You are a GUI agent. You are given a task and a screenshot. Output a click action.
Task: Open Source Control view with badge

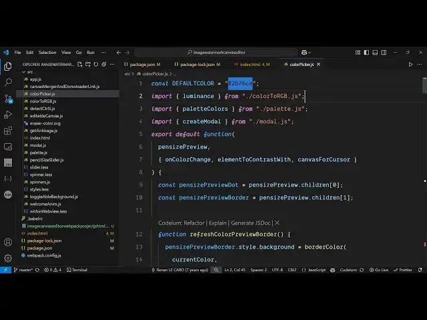[8, 99]
